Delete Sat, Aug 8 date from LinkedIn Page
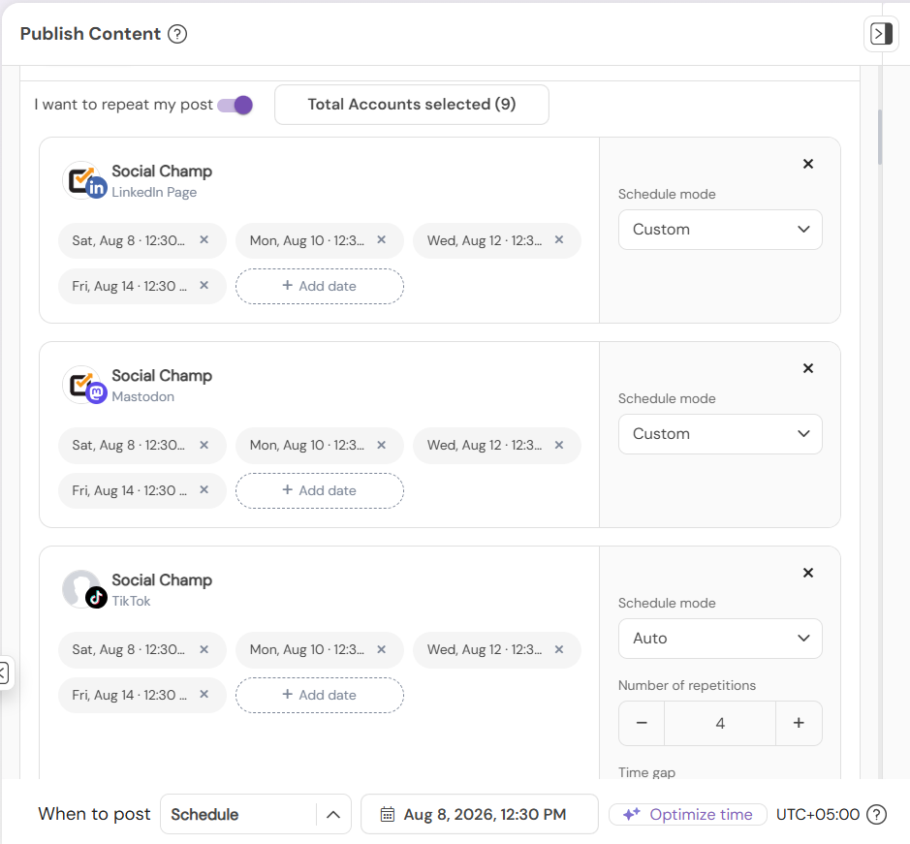 pos(204,239)
